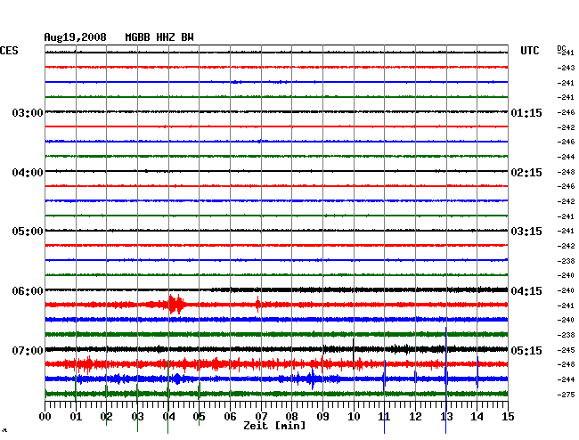Click the 01:15 UTC time label

click(526, 113)
